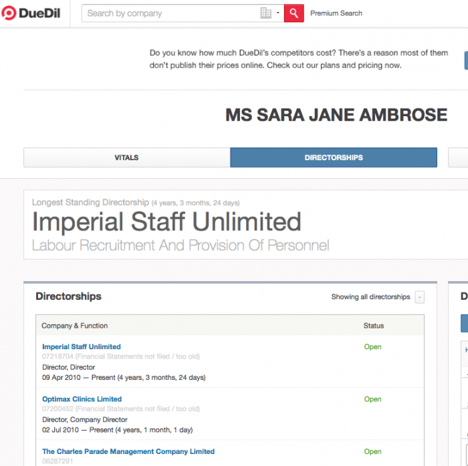The image size is (468, 466).
Task: Click company number 06287291 text
Action: (x=57, y=461)
